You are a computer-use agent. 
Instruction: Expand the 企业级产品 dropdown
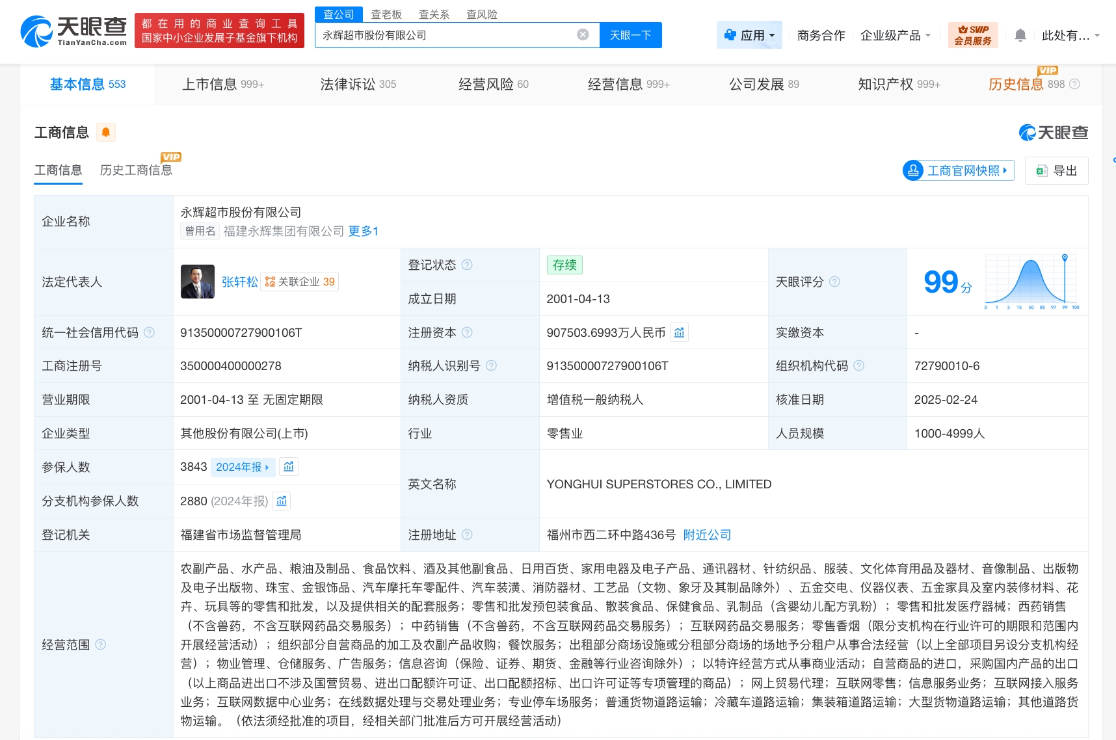(895, 35)
